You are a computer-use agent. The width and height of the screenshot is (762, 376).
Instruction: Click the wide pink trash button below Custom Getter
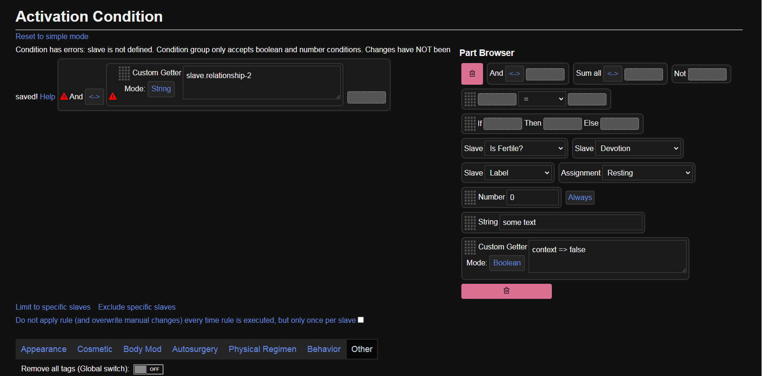pos(506,291)
